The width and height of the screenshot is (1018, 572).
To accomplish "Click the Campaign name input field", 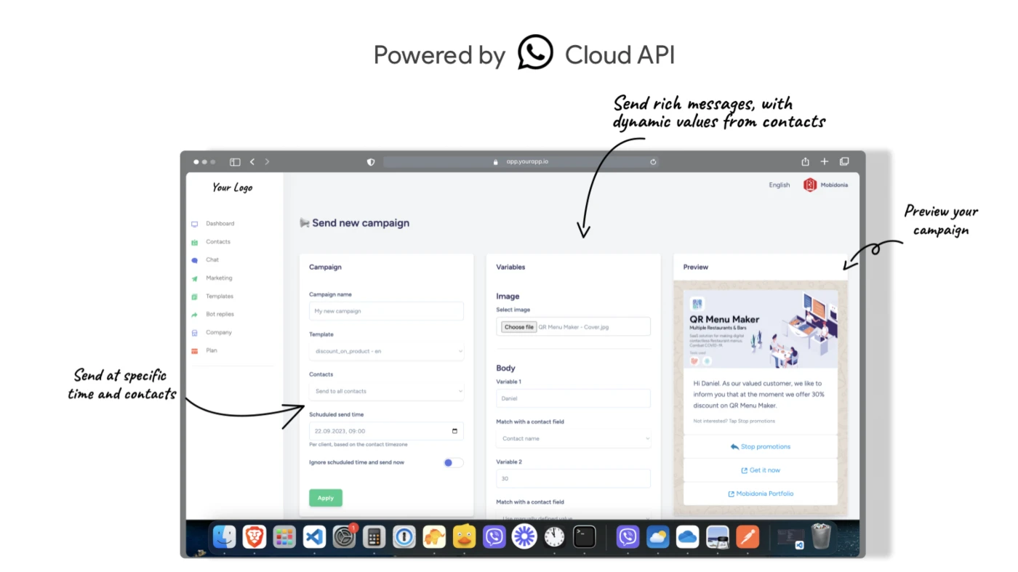I will 386,311.
